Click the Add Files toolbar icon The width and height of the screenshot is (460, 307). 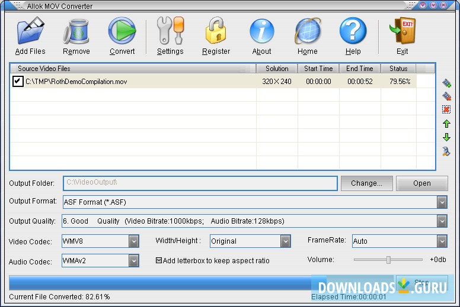coord(30,31)
